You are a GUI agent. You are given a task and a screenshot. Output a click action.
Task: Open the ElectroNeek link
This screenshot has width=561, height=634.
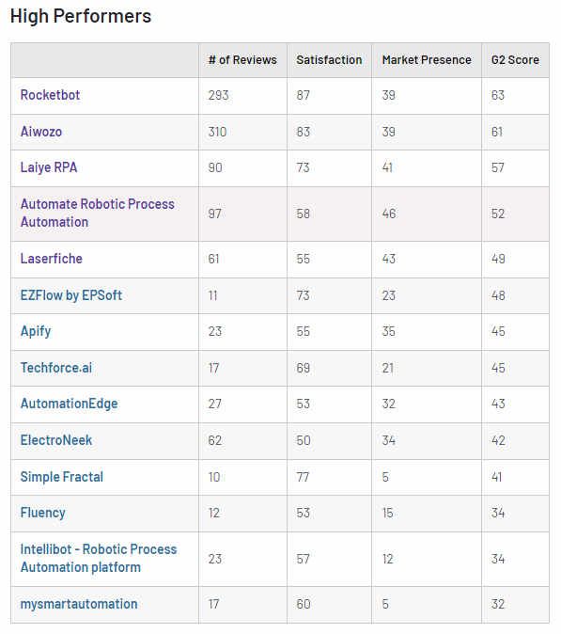(x=56, y=440)
